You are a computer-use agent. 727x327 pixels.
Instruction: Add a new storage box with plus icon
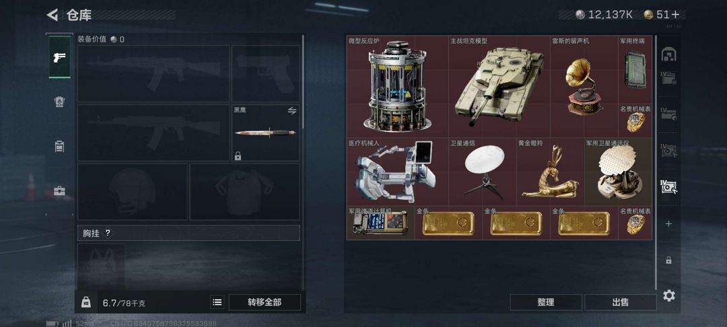coord(668,223)
